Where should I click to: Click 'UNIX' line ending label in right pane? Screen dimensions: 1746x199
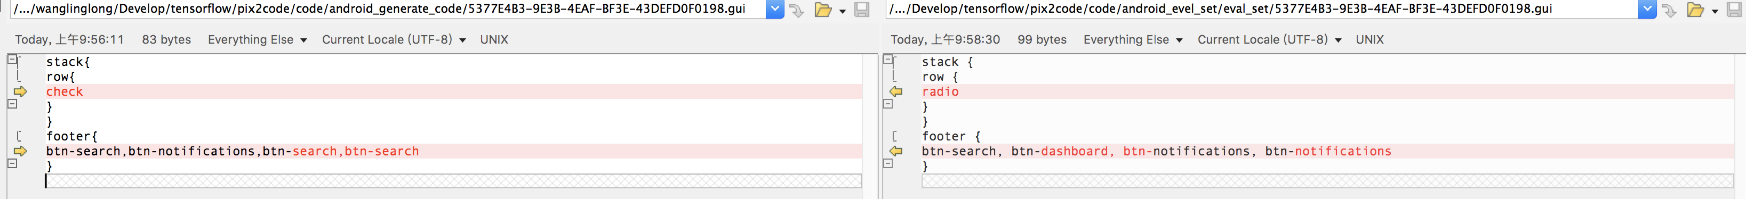point(1370,40)
